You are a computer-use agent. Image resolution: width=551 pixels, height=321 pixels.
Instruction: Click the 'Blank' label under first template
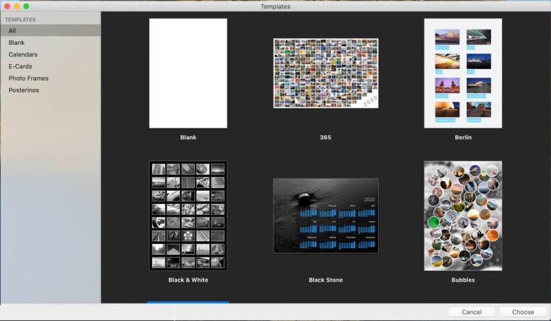pyautogui.click(x=188, y=138)
